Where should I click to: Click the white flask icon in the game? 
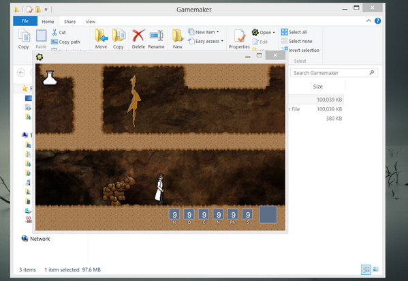click(x=50, y=78)
